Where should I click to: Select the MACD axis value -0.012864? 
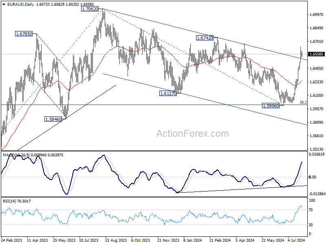tap(317, 194)
